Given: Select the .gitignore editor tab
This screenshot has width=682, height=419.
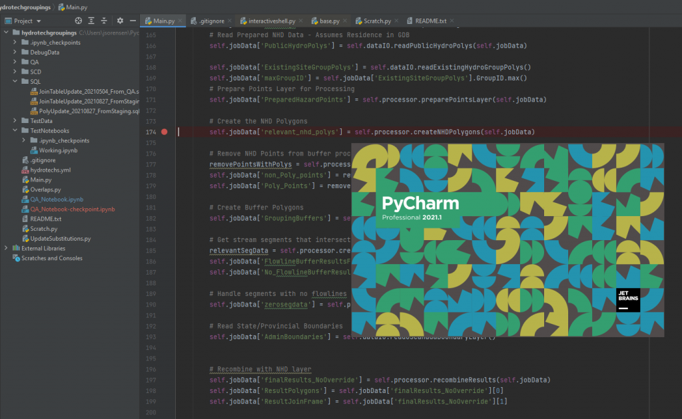Looking at the screenshot, I should [x=210, y=21].
